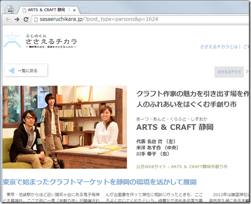Click the breadcrumb > separator arrow
Screen dimensions: 251x204
pos(247,71)
